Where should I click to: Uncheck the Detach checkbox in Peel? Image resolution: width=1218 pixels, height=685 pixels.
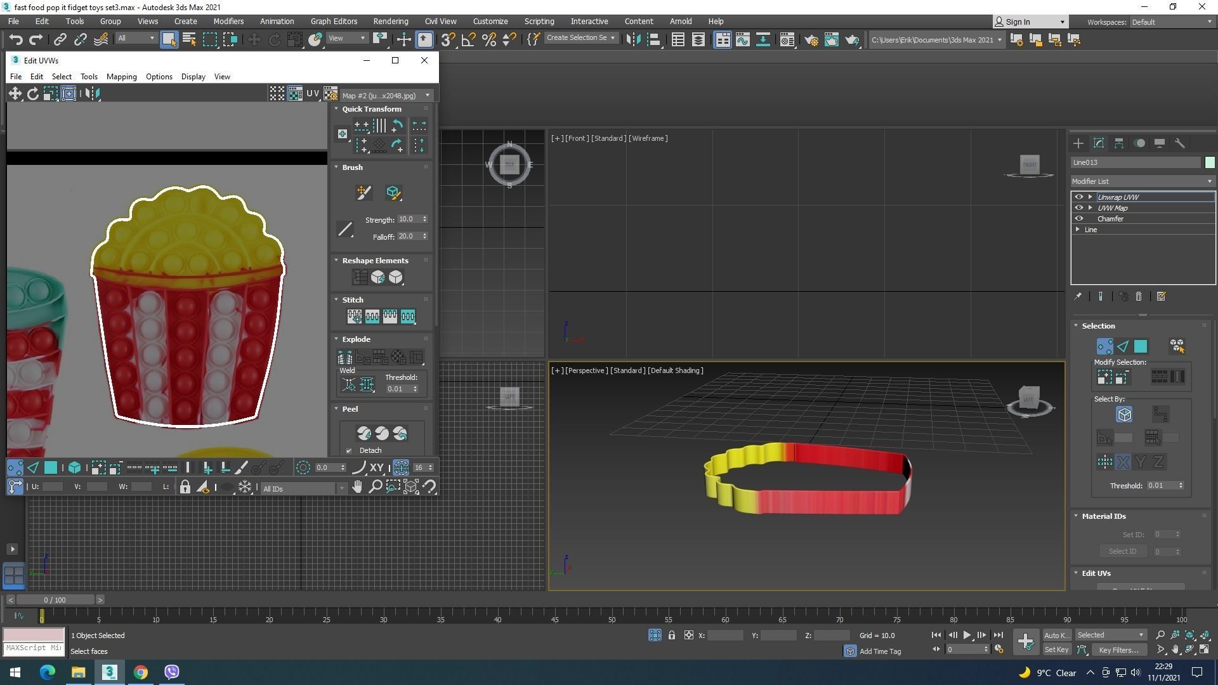point(349,451)
